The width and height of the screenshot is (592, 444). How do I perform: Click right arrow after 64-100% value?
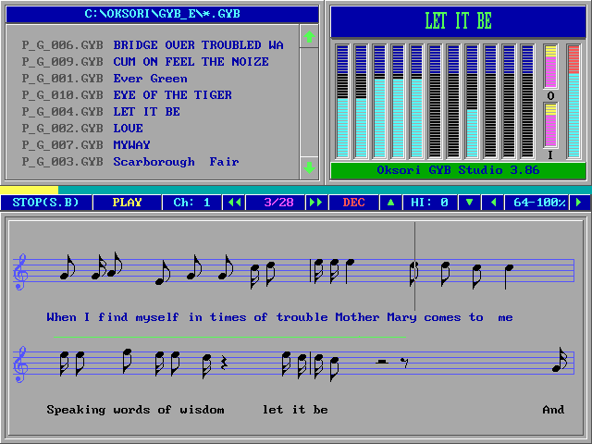click(x=579, y=203)
